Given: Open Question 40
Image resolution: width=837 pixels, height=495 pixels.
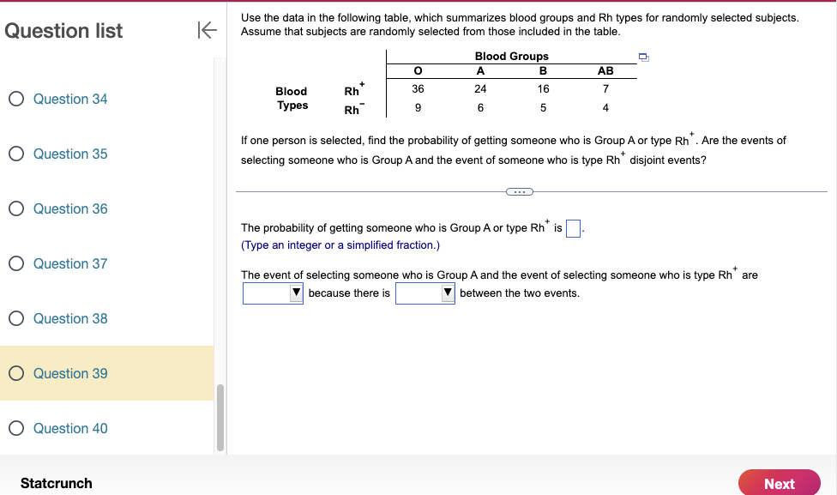Looking at the screenshot, I should click(70, 428).
